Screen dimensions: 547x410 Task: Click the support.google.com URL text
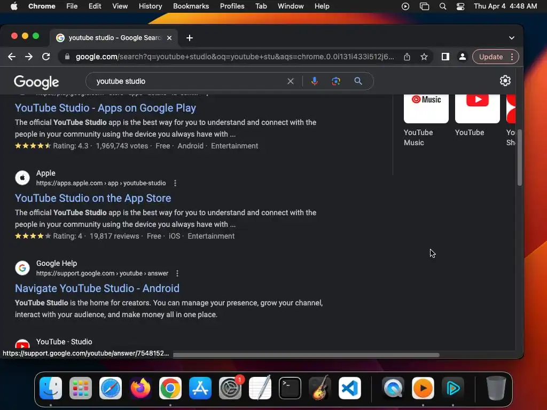[x=102, y=273]
